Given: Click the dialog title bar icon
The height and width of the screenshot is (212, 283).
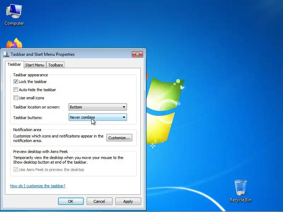Looking at the screenshot, I should click(x=6, y=54).
